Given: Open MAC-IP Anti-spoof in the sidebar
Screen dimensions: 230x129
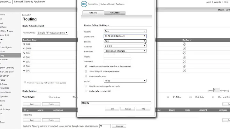Looking at the screenshot, I should pos(7,72).
